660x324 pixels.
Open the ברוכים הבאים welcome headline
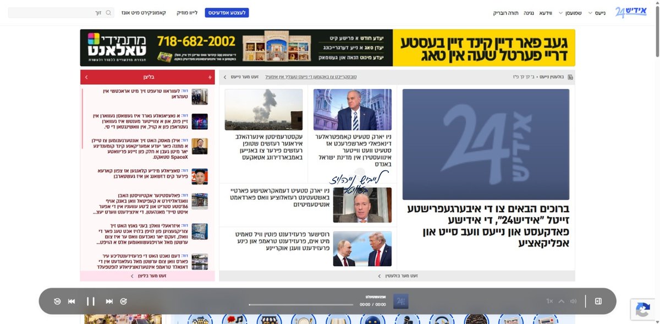click(x=489, y=226)
